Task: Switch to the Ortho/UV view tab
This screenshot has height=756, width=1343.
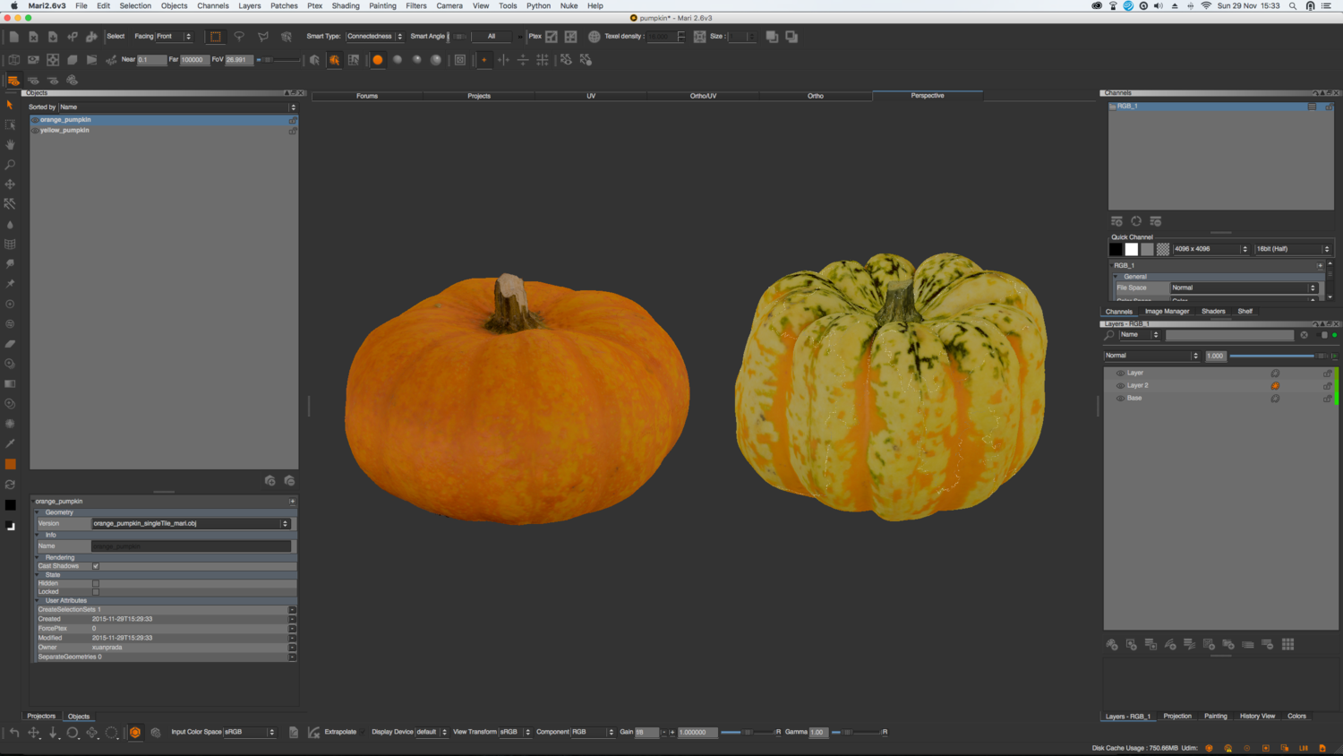Action: click(x=703, y=96)
